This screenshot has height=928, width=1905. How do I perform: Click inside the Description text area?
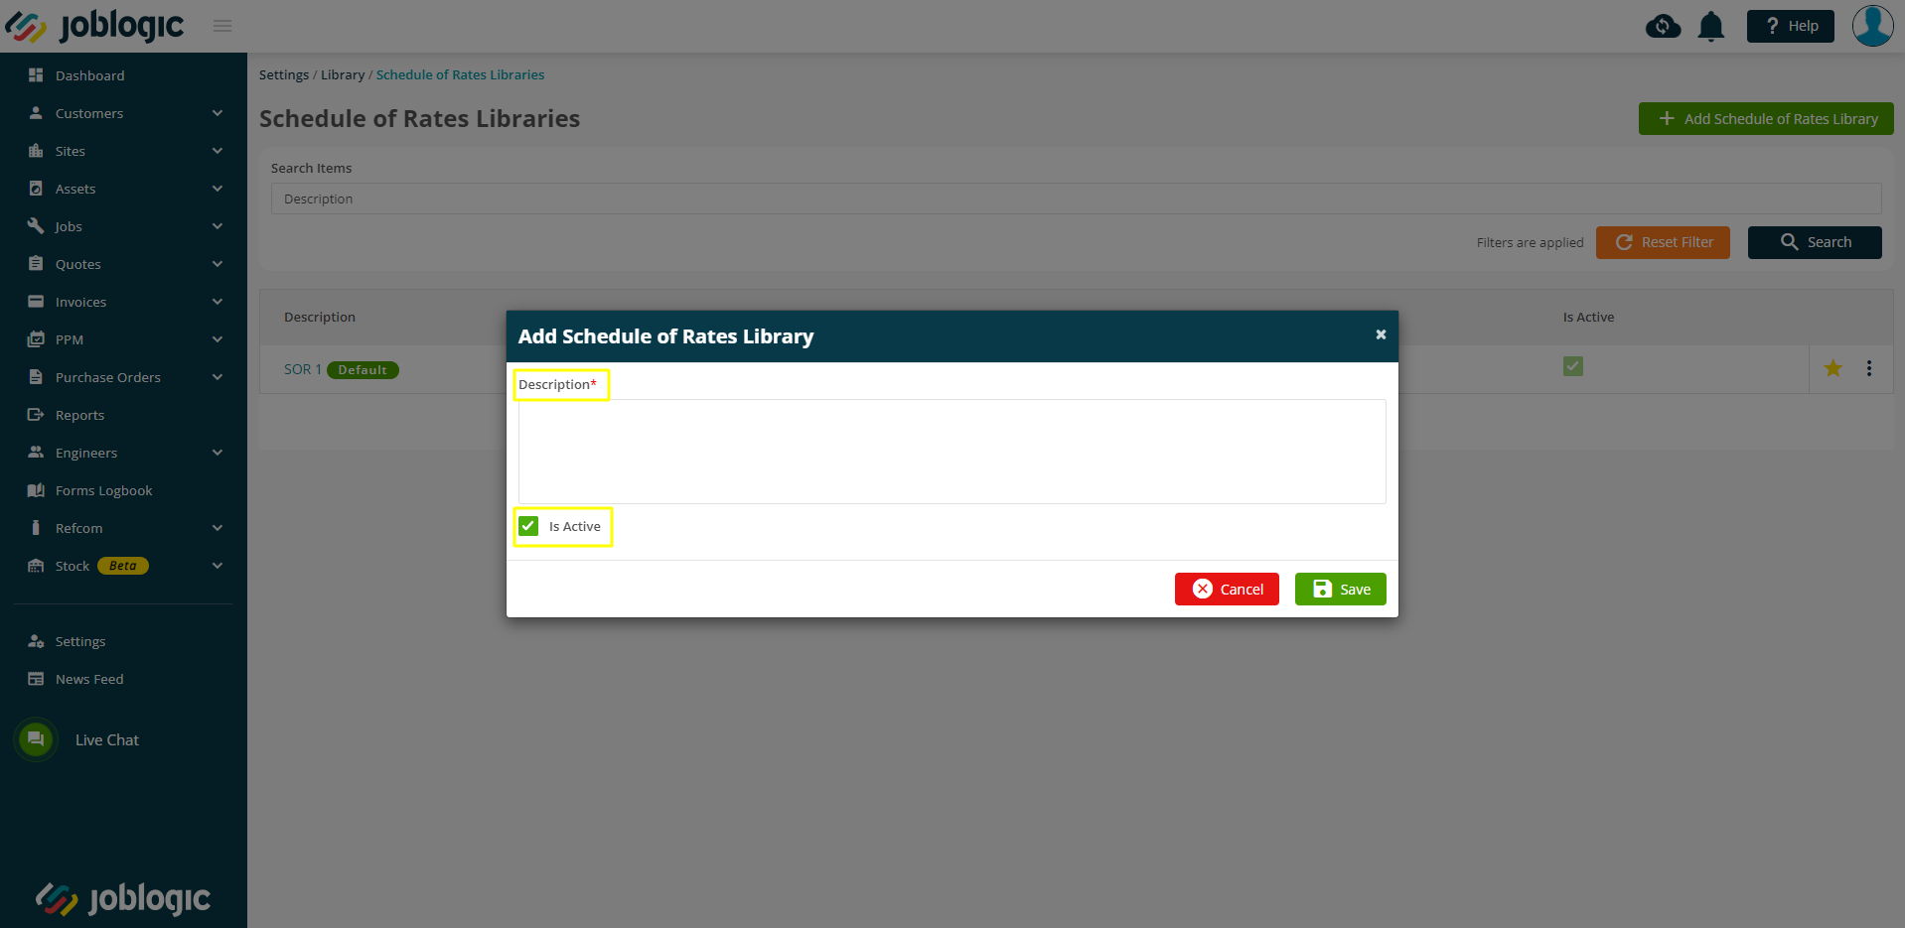pyautogui.click(x=952, y=452)
